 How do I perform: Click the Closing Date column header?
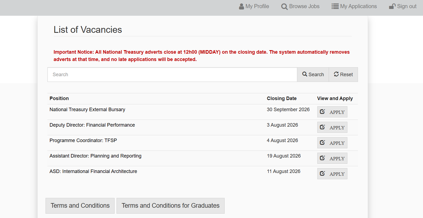(x=282, y=98)
